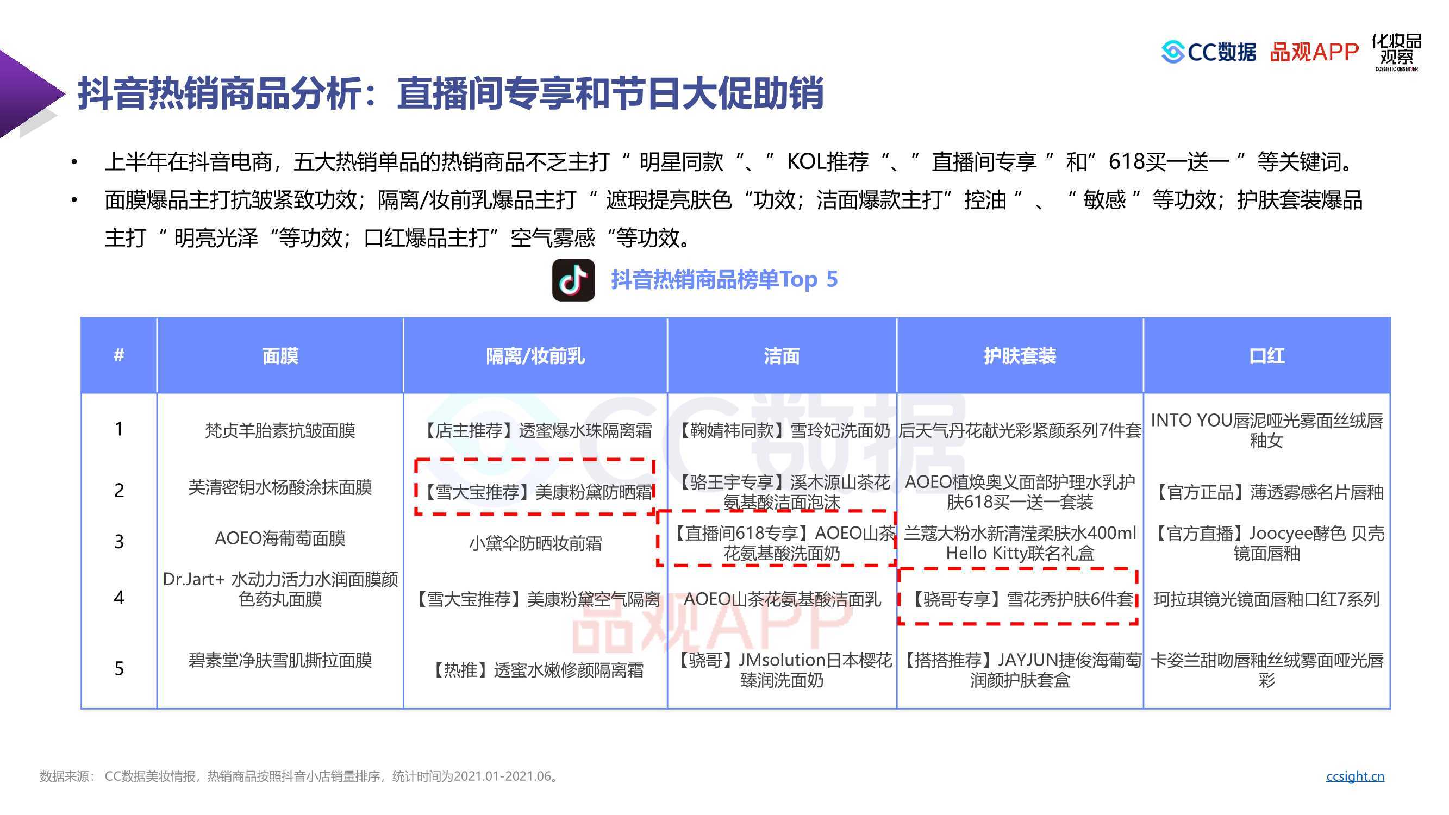Select cell 卡姿兰甜吻唇釉丝绒雾面哑光唇彩

pyautogui.click(x=1267, y=670)
